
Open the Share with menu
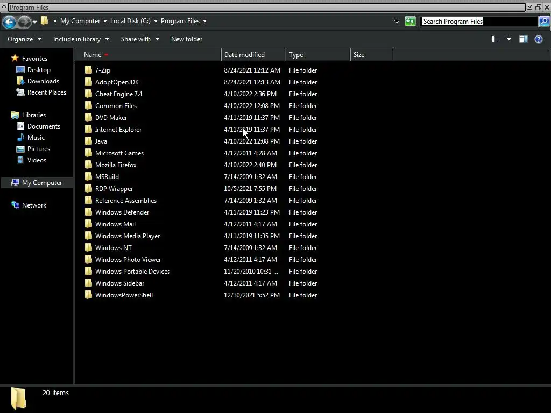coord(140,39)
